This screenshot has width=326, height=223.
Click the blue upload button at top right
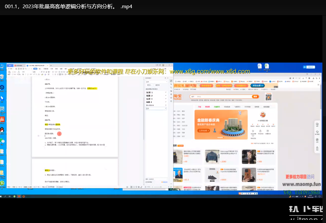pyautogui.click(x=309, y=67)
